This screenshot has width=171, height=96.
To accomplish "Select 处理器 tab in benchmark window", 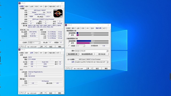I will click(68, 28).
